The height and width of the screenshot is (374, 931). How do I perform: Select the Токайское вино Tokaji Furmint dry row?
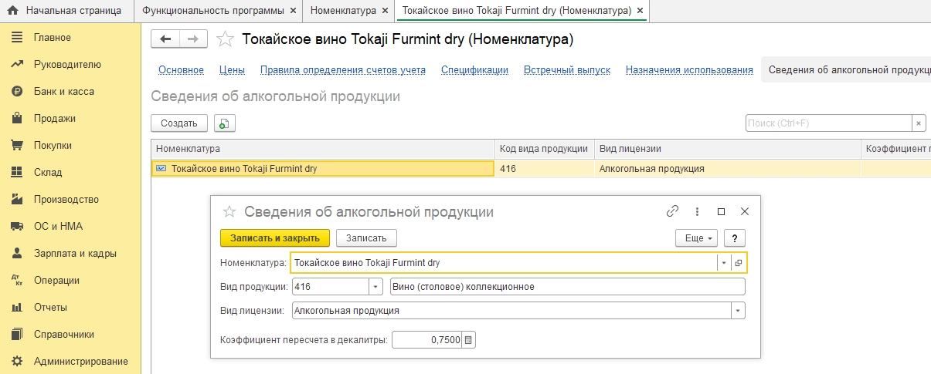point(322,168)
